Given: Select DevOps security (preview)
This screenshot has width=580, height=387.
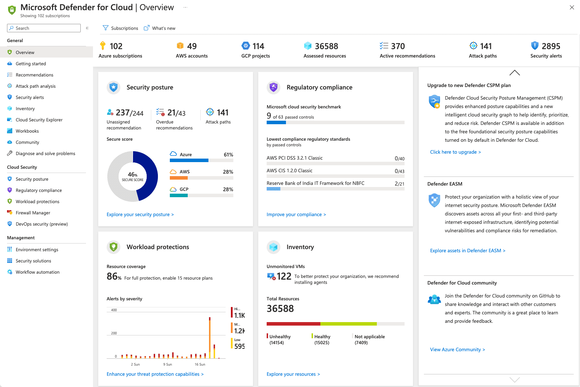Looking at the screenshot, I should tap(42, 224).
